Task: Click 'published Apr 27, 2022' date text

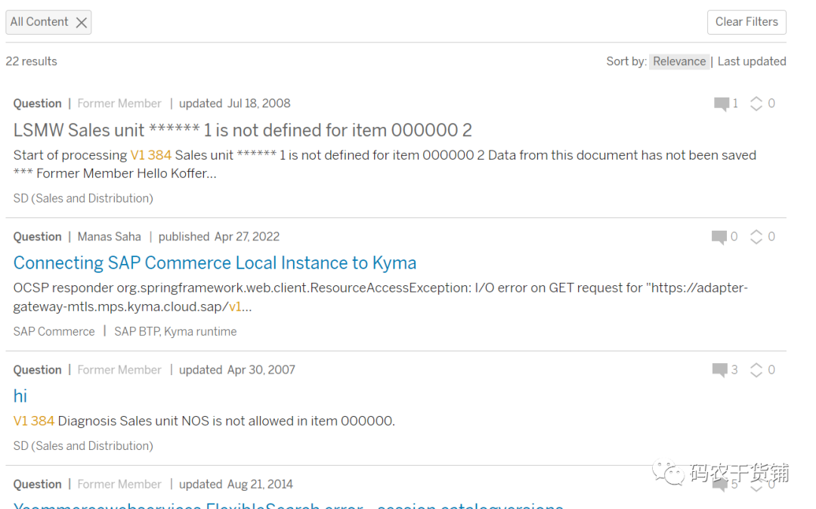Action: pos(219,237)
